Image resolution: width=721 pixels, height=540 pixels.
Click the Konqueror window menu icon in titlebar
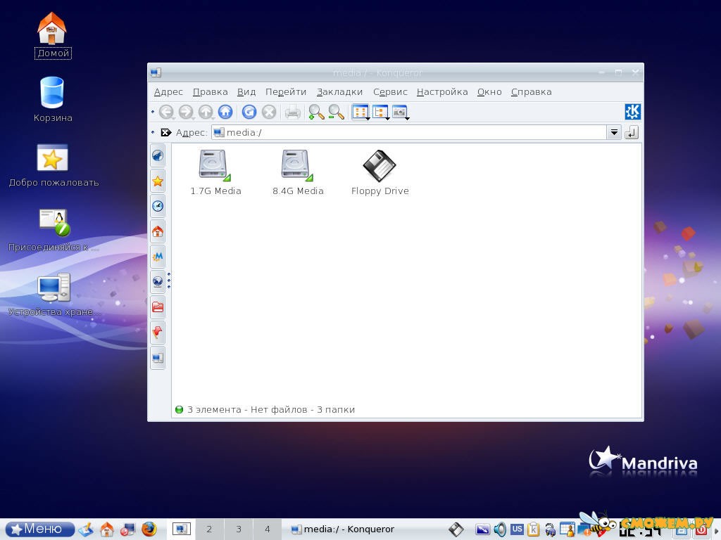pyautogui.click(x=156, y=72)
